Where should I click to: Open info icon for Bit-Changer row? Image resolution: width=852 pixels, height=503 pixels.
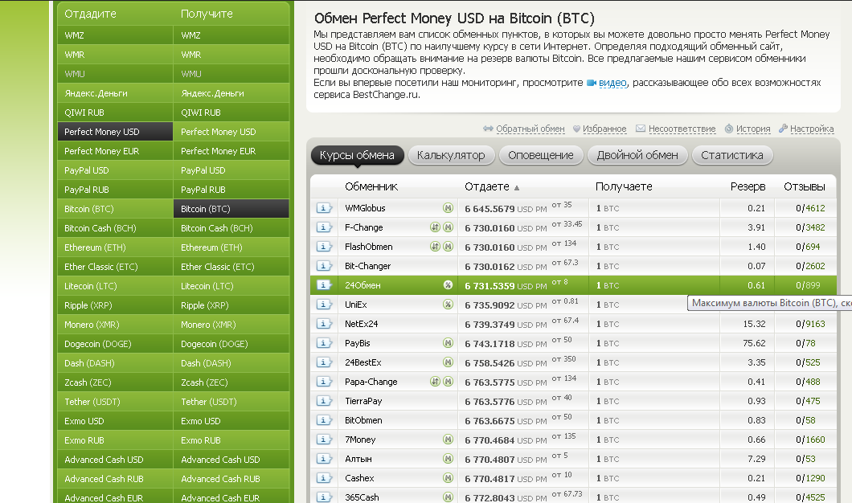pyautogui.click(x=324, y=266)
